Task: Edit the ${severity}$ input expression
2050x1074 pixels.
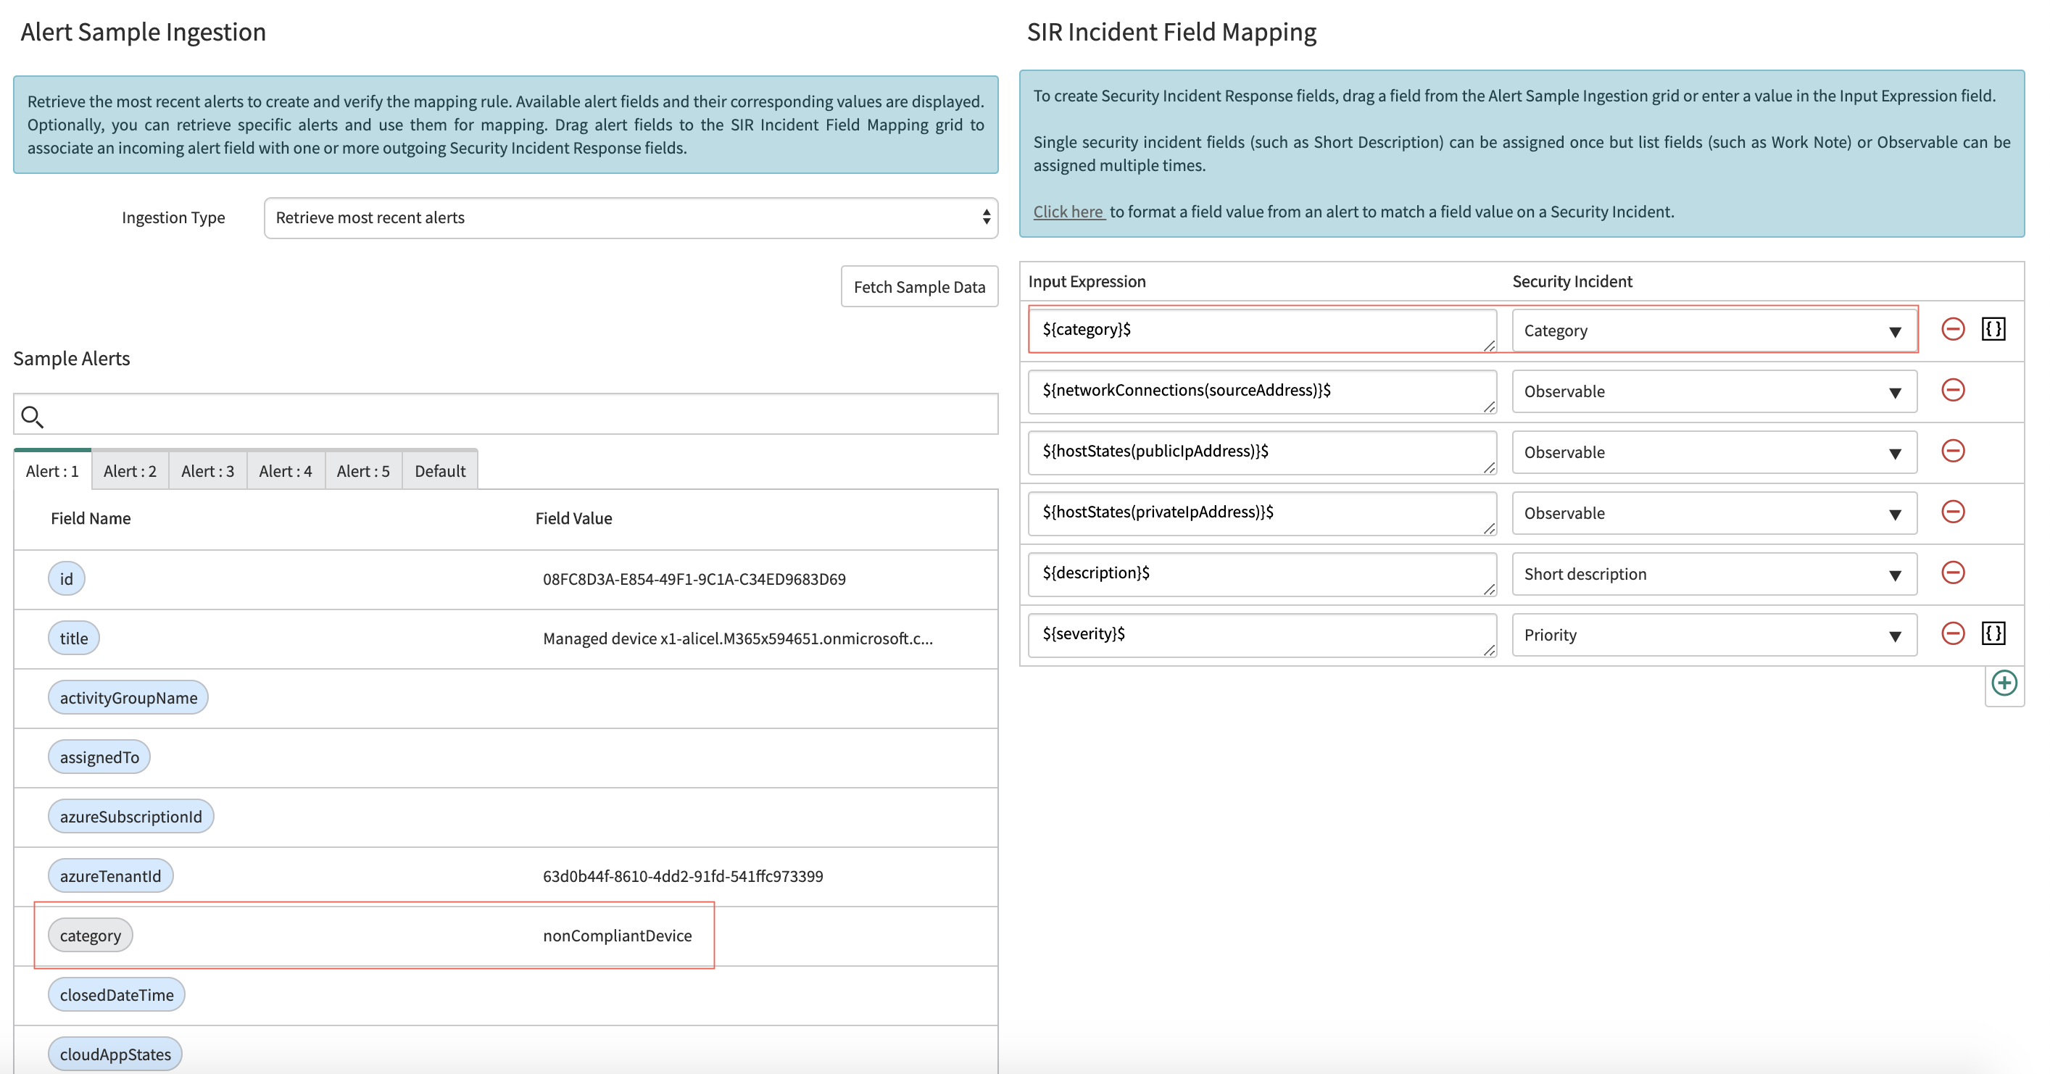Action: point(1262,635)
